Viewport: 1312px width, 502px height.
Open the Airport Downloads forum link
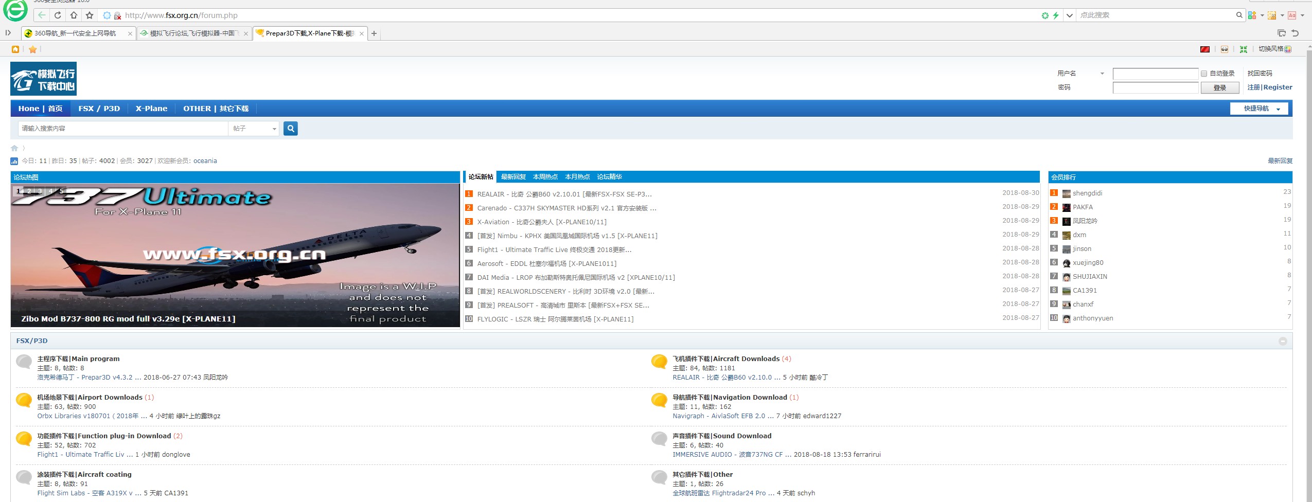coord(90,398)
